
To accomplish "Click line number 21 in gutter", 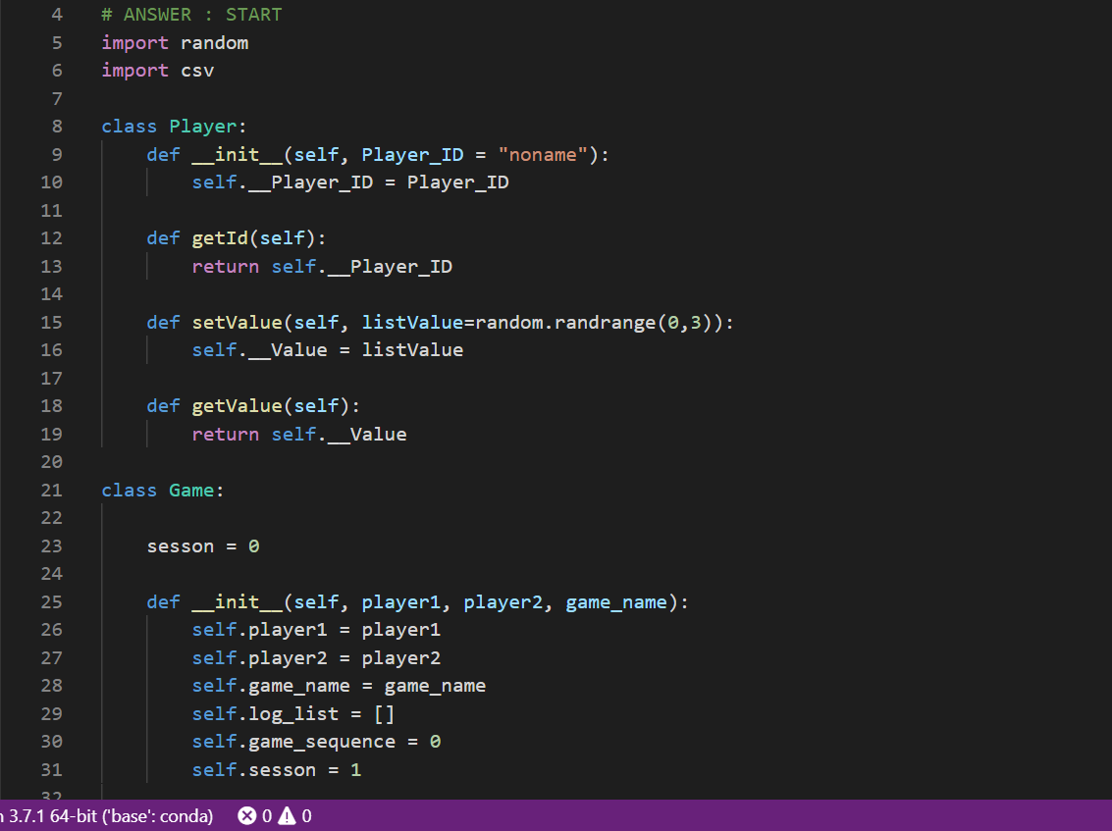I will coord(52,490).
